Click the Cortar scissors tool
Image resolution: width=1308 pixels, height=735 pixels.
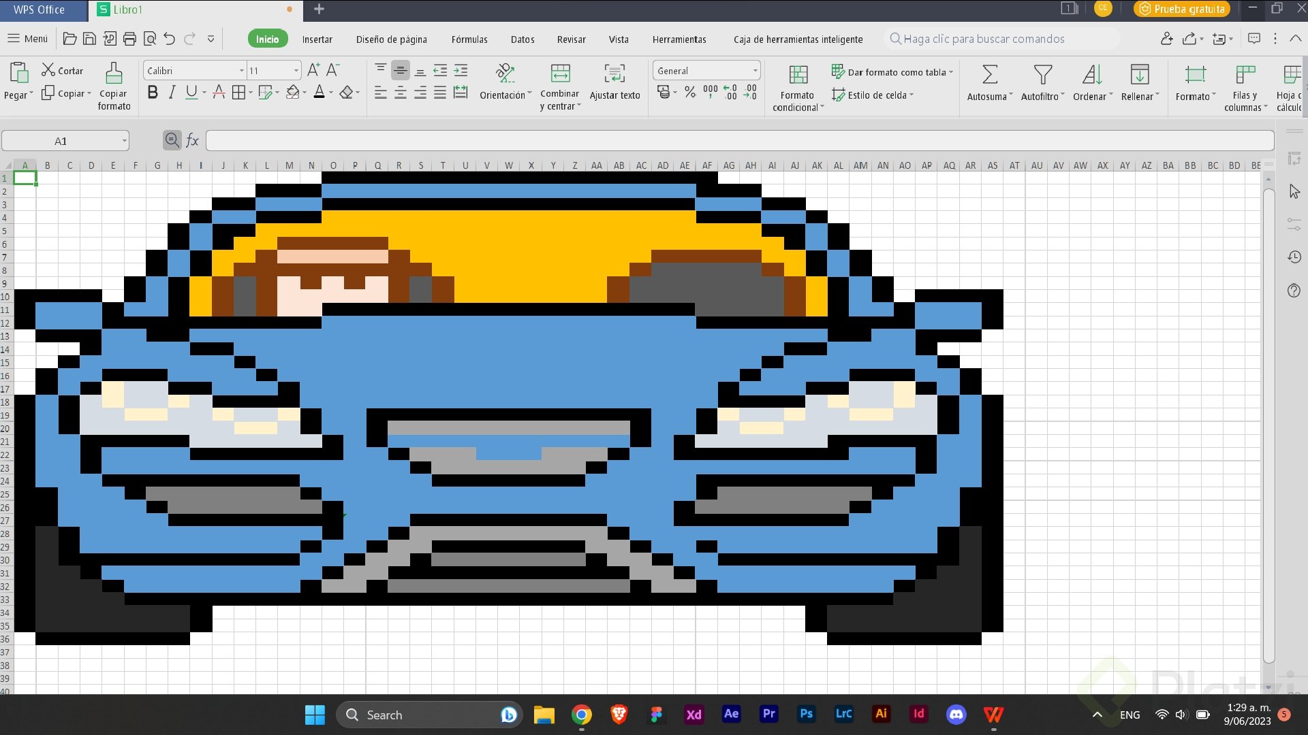coord(62,70)
